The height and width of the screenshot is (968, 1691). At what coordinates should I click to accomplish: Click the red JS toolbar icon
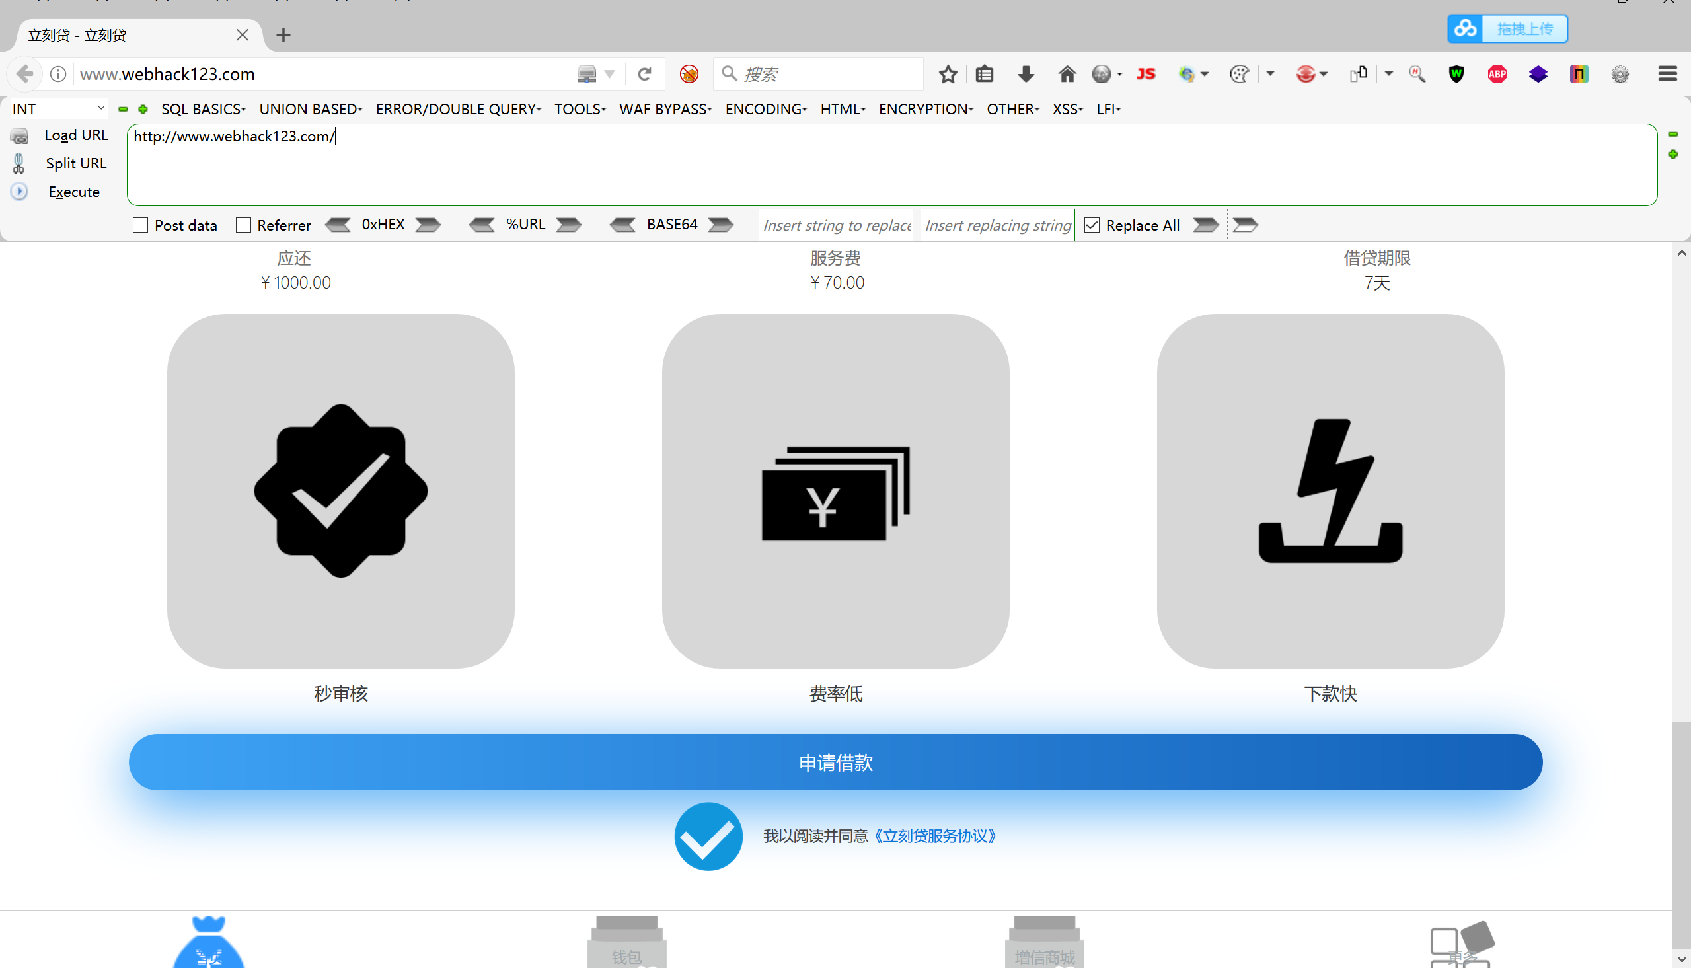1145,74
